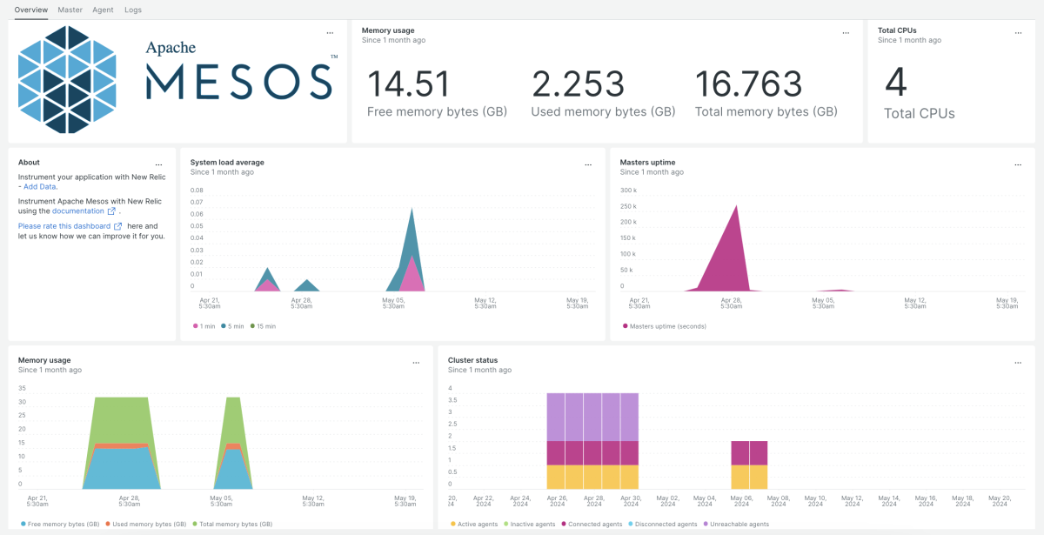The height and width of the screenshot is (535, 1044).
Task: Switch to the Agent tab
Action: (103, 10)
